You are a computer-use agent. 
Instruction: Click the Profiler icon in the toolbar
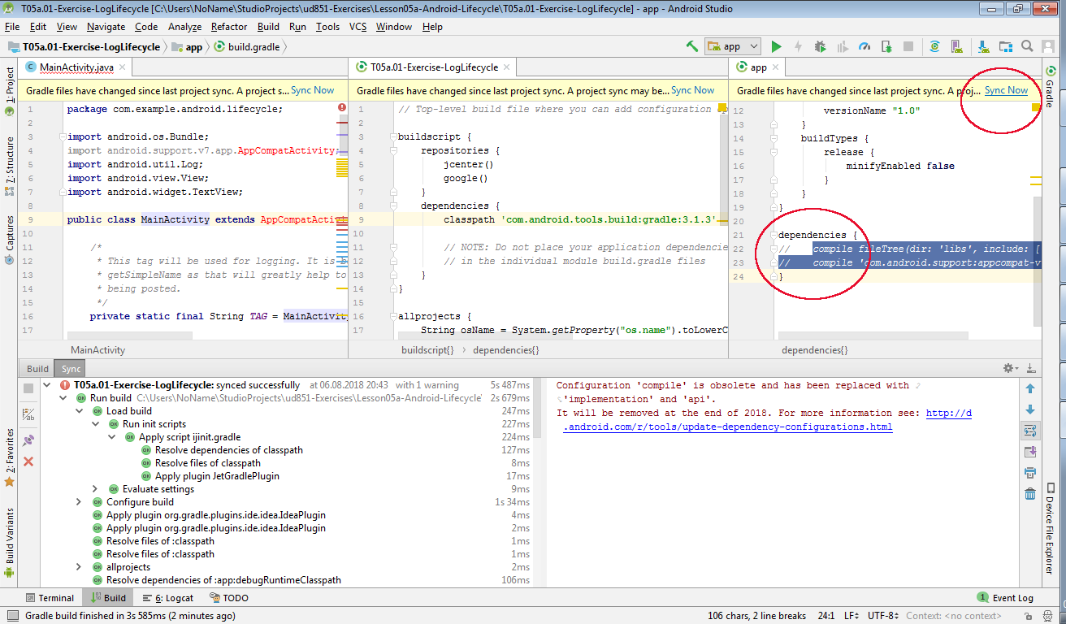click(866, 46)
